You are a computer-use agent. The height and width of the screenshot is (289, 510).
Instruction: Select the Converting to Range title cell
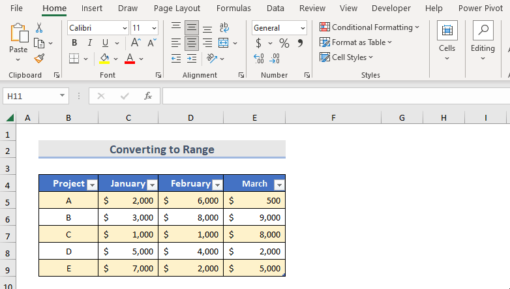pos(162,149)
